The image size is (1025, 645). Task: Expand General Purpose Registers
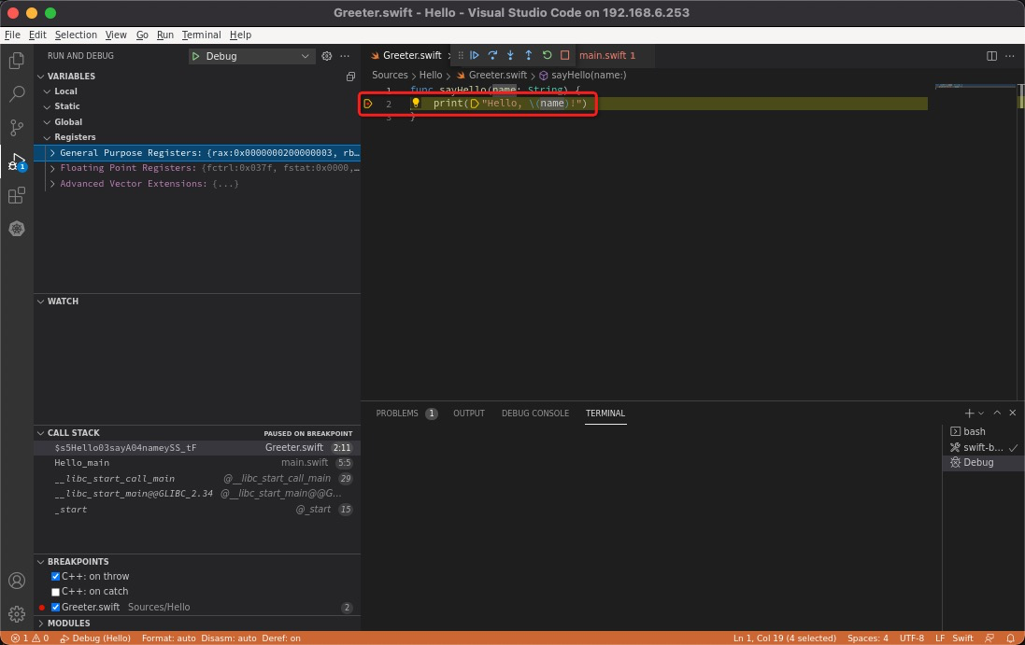pos(52,153)
